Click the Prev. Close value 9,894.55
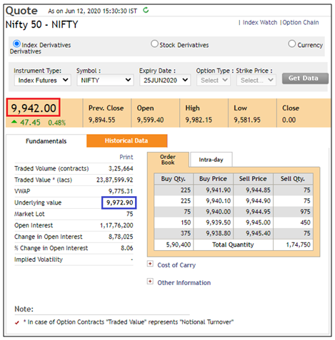Image resolution: width=335 pixels, height=340 pixels. pyautogui.click(x=102, y=120)
